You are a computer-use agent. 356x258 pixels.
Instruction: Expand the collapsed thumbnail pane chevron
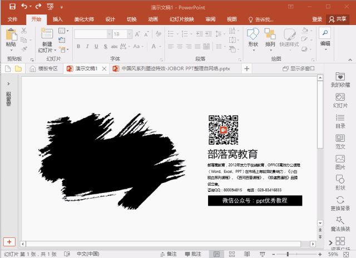pyautogui.click(x=8, y=84)
